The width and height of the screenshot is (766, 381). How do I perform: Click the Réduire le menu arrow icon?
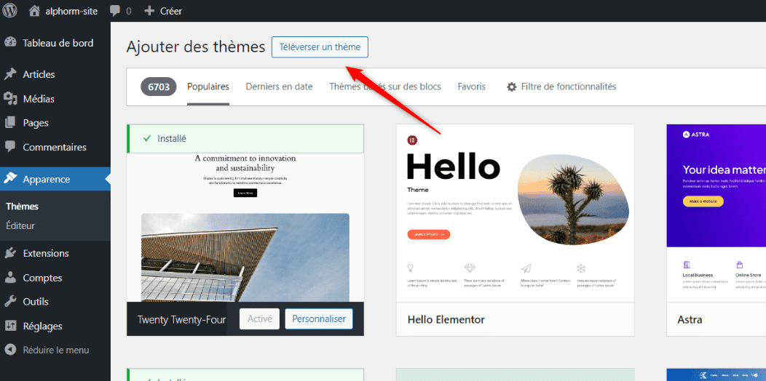(10, 350)
